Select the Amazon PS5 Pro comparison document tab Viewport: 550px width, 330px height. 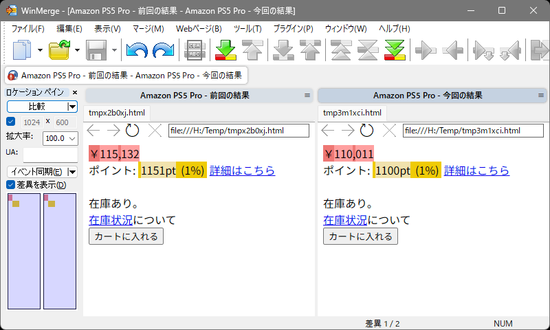tap(126, 76)
